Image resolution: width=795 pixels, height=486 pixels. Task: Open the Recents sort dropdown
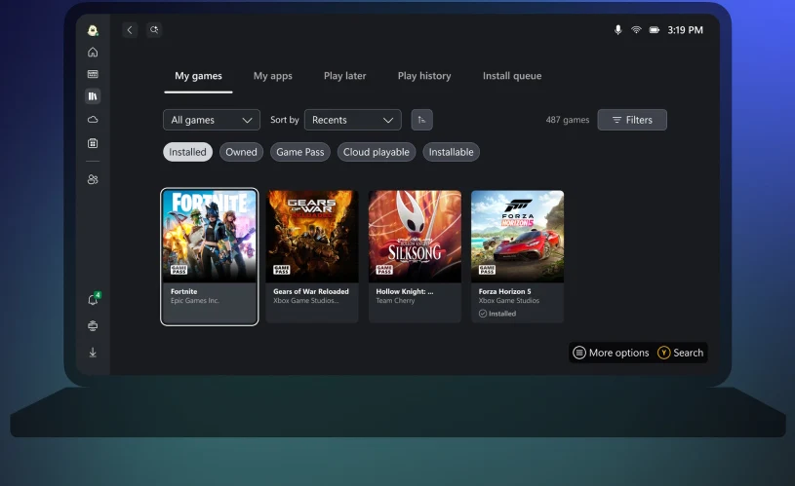click(x=353, y=120)
